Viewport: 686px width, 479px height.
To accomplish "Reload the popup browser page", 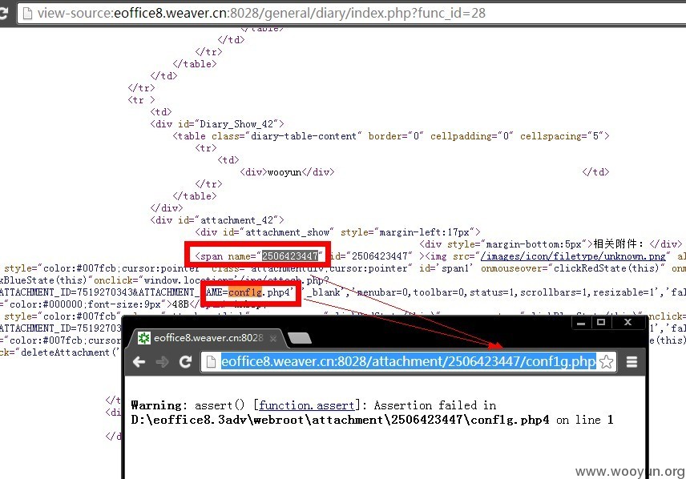I will point(185,362).
